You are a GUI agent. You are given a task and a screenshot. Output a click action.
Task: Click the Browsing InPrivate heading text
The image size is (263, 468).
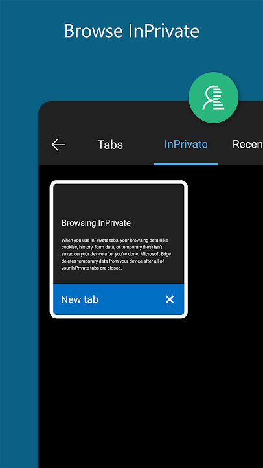96,223
